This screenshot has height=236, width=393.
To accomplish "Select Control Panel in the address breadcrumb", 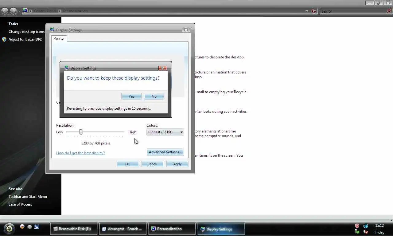I will pos(45,11).
